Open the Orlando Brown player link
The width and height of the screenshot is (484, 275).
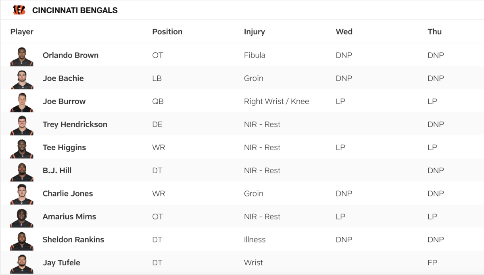(71, 55)
